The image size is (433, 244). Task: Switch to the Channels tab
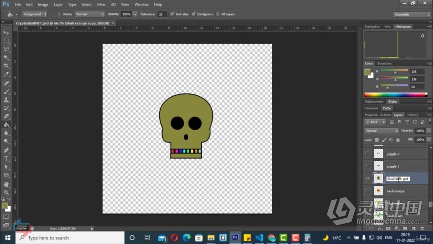[371, 108]
